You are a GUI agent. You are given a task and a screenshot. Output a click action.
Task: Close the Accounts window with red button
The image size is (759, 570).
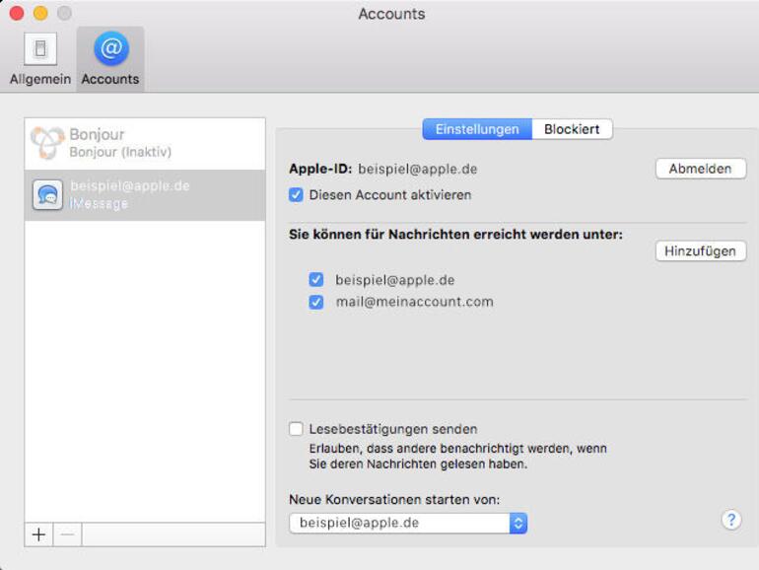pos(17,13)
